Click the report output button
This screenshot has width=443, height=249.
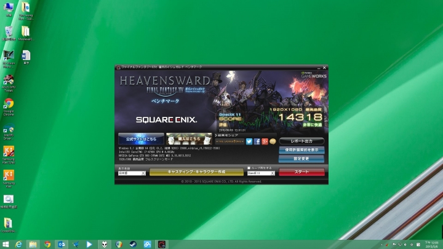coord(301,141)
